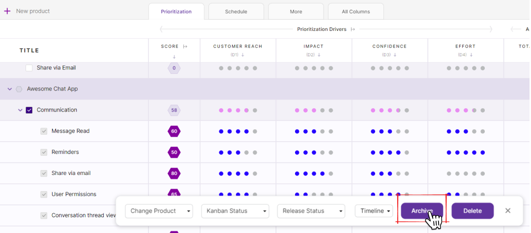Toggle the Communication checkbox

tap(29, 110)
